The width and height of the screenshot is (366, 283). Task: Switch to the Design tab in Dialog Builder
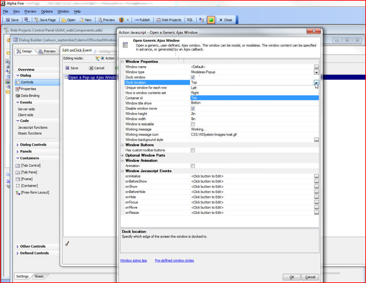[25, 51]
